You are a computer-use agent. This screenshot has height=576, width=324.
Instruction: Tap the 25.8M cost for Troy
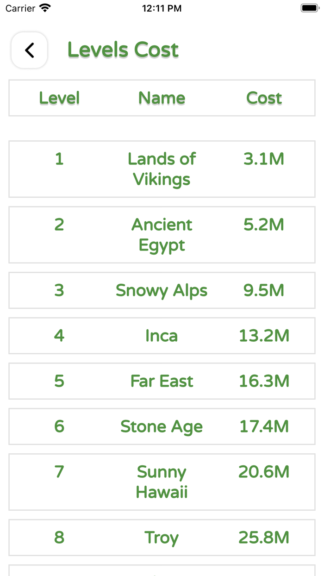[x=264, y=538]
